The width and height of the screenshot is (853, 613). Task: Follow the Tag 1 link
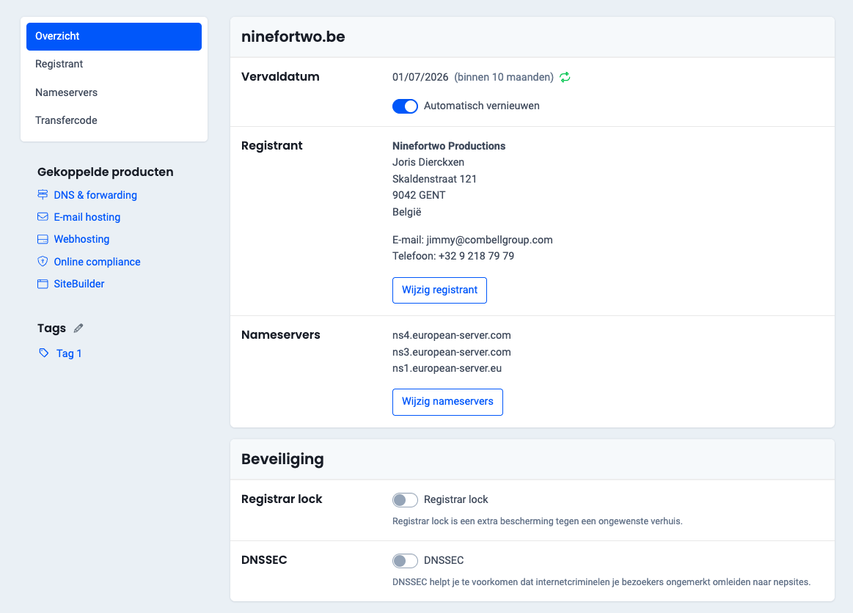(69, 353)
